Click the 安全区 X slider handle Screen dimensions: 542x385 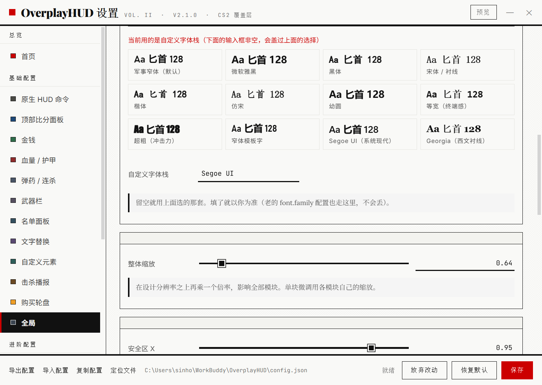371,348
